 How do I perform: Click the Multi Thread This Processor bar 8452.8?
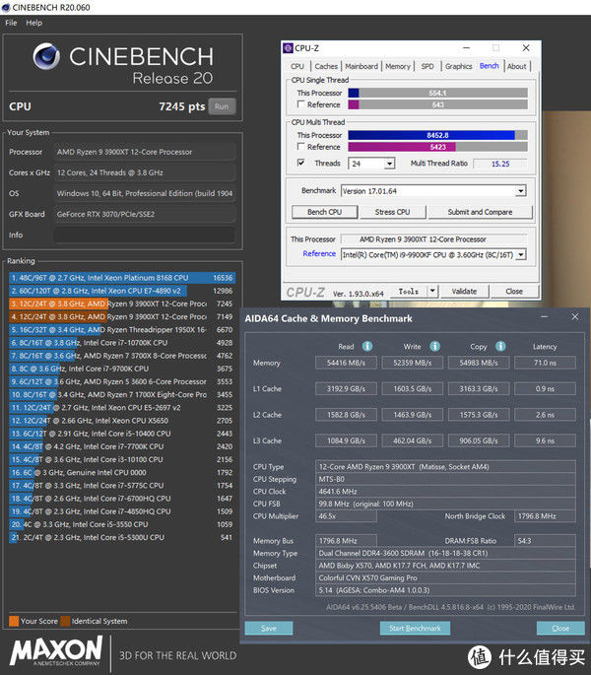click(x=437, y=135)
